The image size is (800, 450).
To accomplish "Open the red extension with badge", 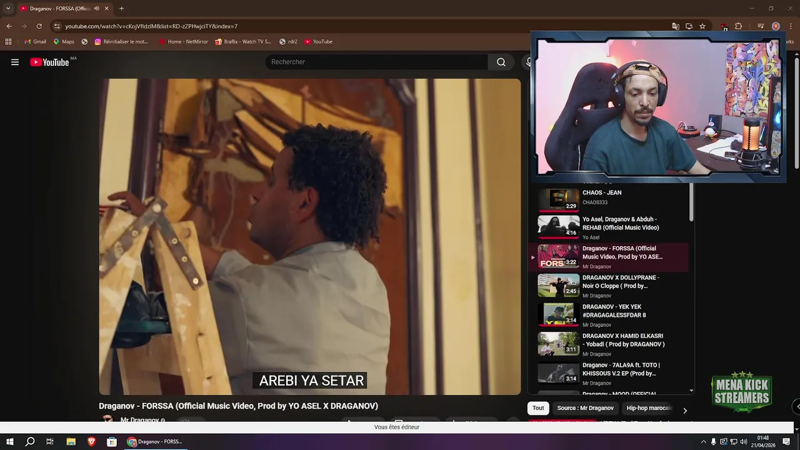I will point(724,27).
